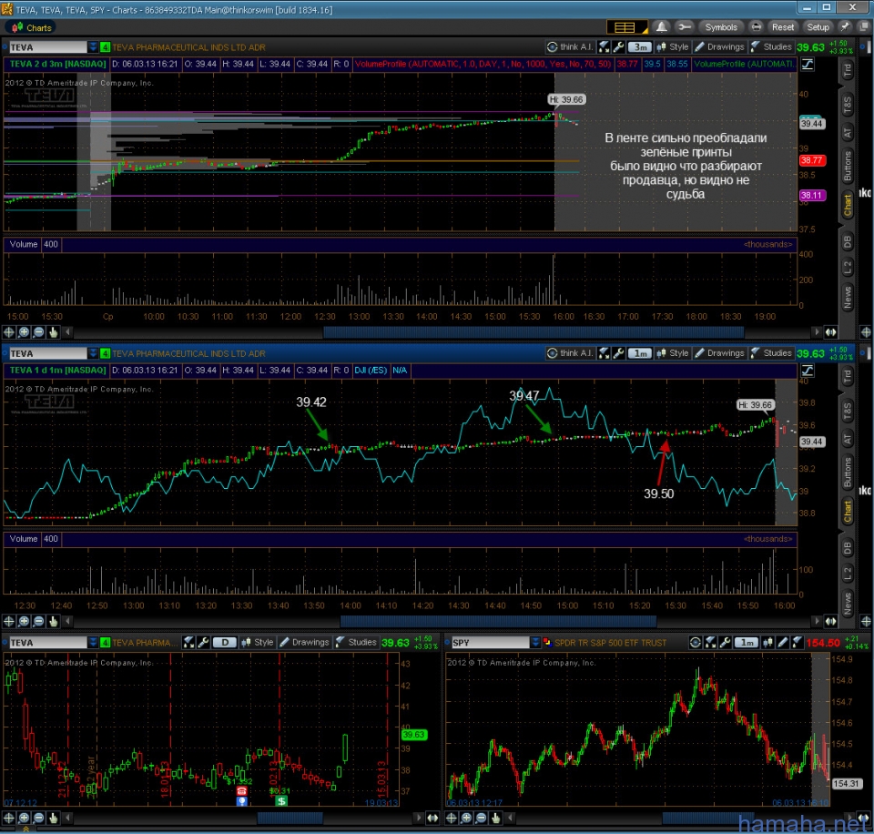
Task: Zoom out on the 3m TEVA chart
Action: (38, 332)
